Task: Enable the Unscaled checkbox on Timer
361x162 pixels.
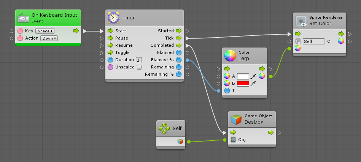Action: pyautogui.click(x=139, y=67)
